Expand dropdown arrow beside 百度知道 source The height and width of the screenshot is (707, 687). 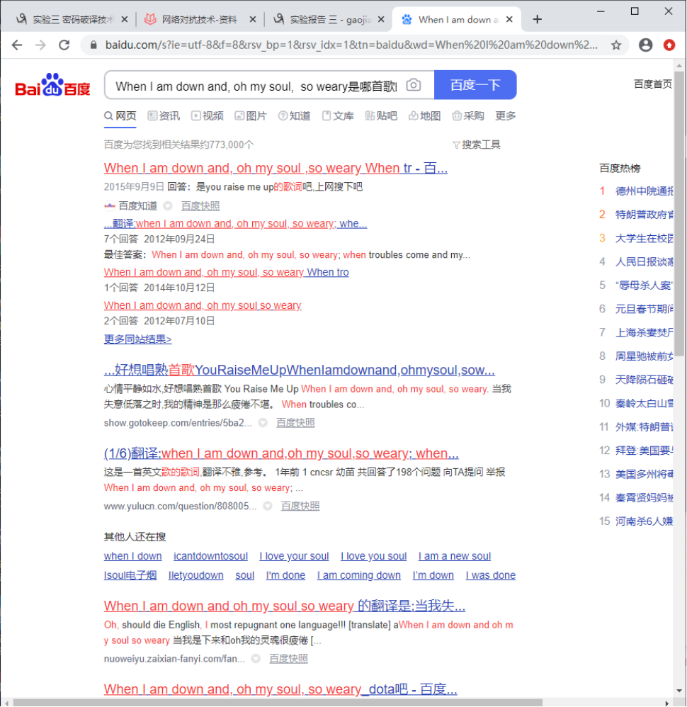coord(168,206)
